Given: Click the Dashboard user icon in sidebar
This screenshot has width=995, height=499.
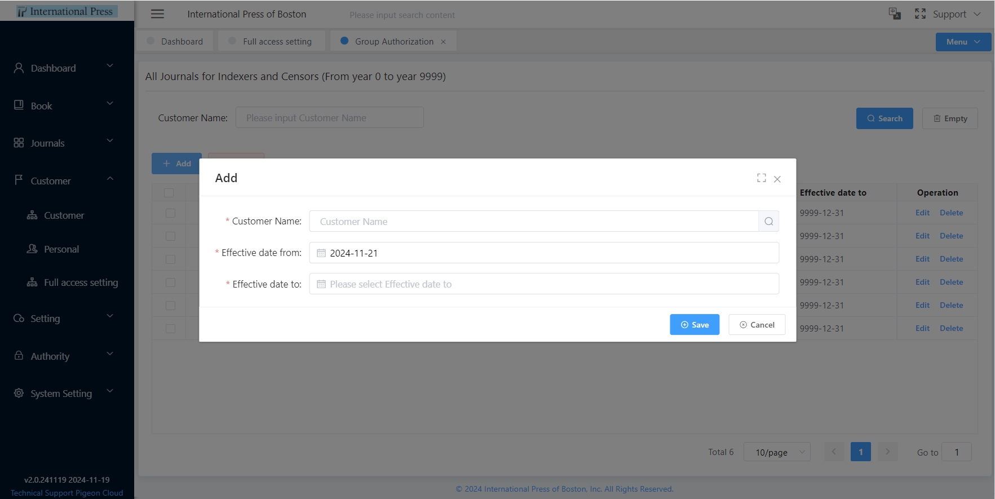Looking at the screenshot, I should click(x=19, y=68).
